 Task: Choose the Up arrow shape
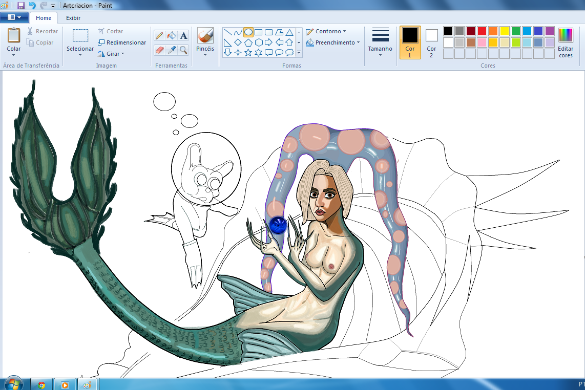coord(289,42)
